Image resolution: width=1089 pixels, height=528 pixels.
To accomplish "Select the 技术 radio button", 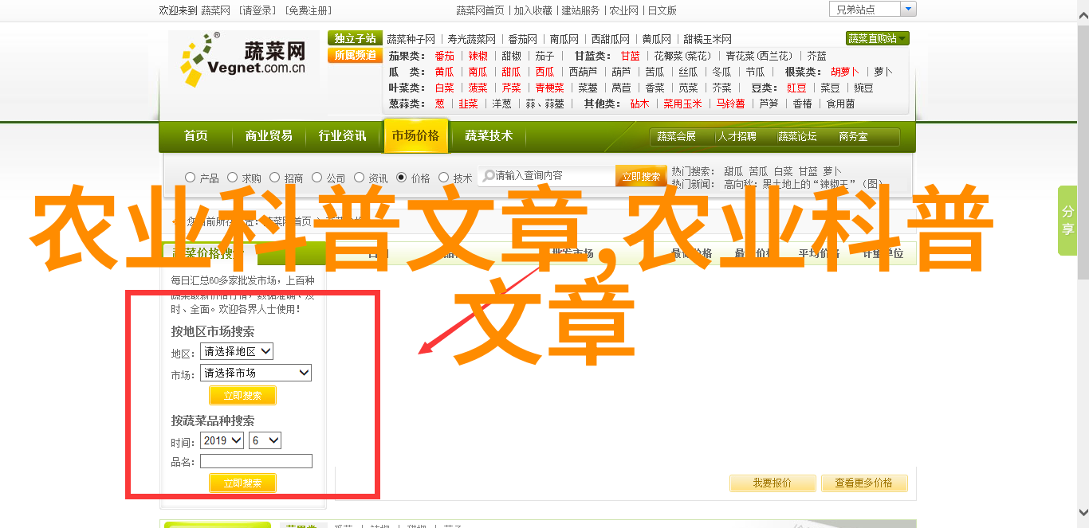I will pos(444,178).
